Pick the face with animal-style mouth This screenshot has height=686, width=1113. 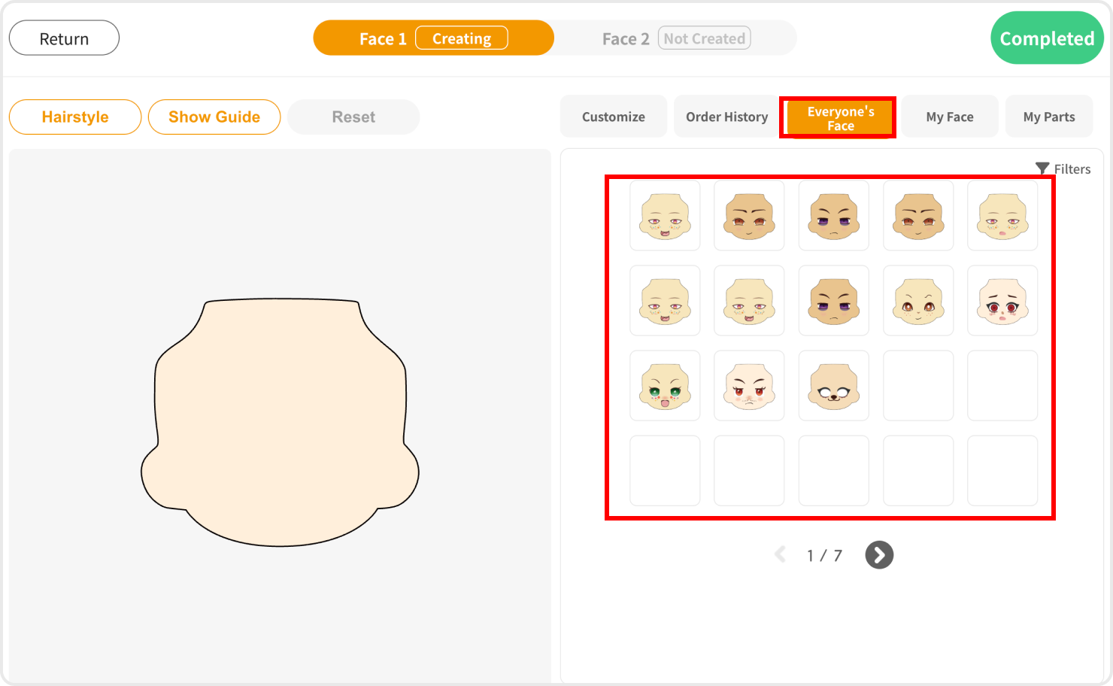coord(833,386)
